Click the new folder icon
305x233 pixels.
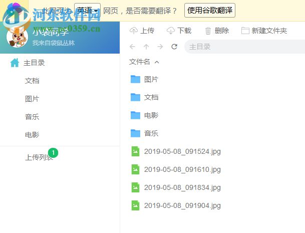(x=245, y=31)
